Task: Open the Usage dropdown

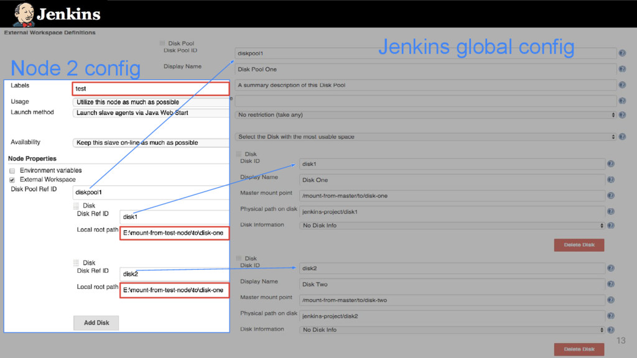Action: click(151, 102)
